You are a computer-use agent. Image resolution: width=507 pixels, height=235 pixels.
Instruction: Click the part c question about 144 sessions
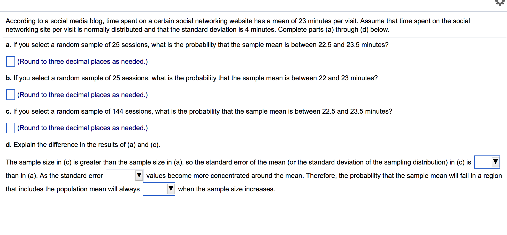[203, 111]
